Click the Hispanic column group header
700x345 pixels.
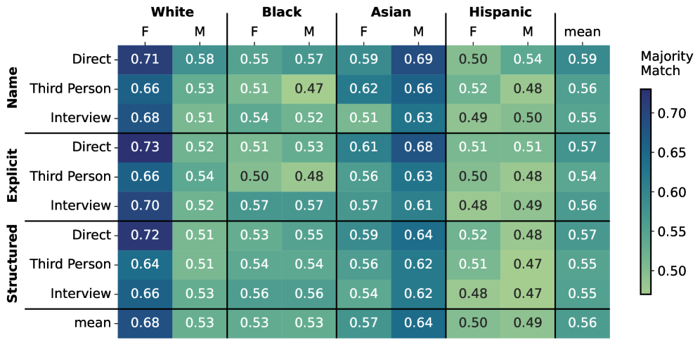pyautogui.click(x=500, y=12)
